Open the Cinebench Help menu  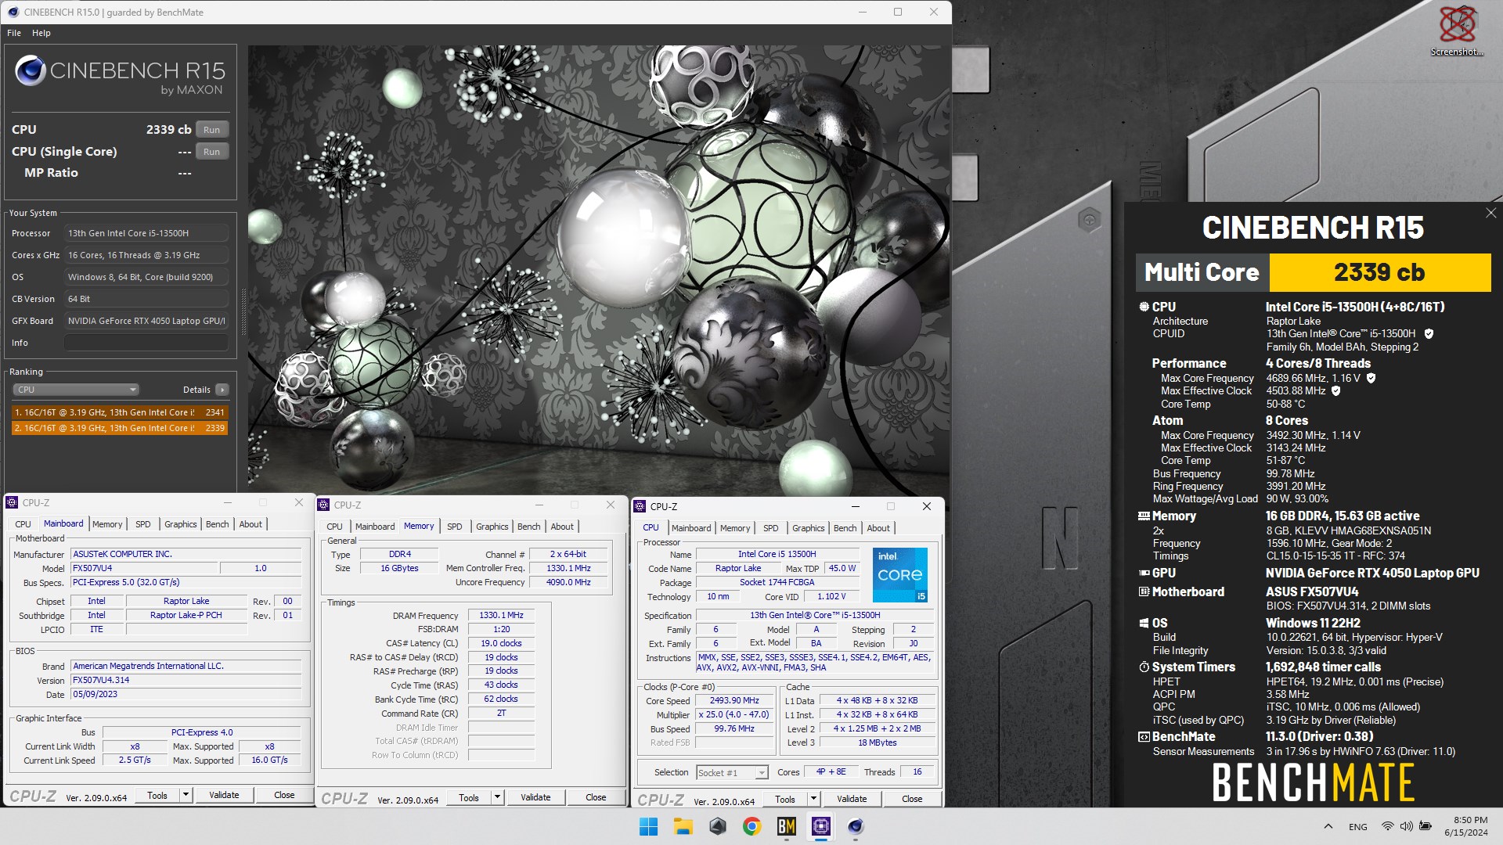pyautogui.click(x=41, y=33)
